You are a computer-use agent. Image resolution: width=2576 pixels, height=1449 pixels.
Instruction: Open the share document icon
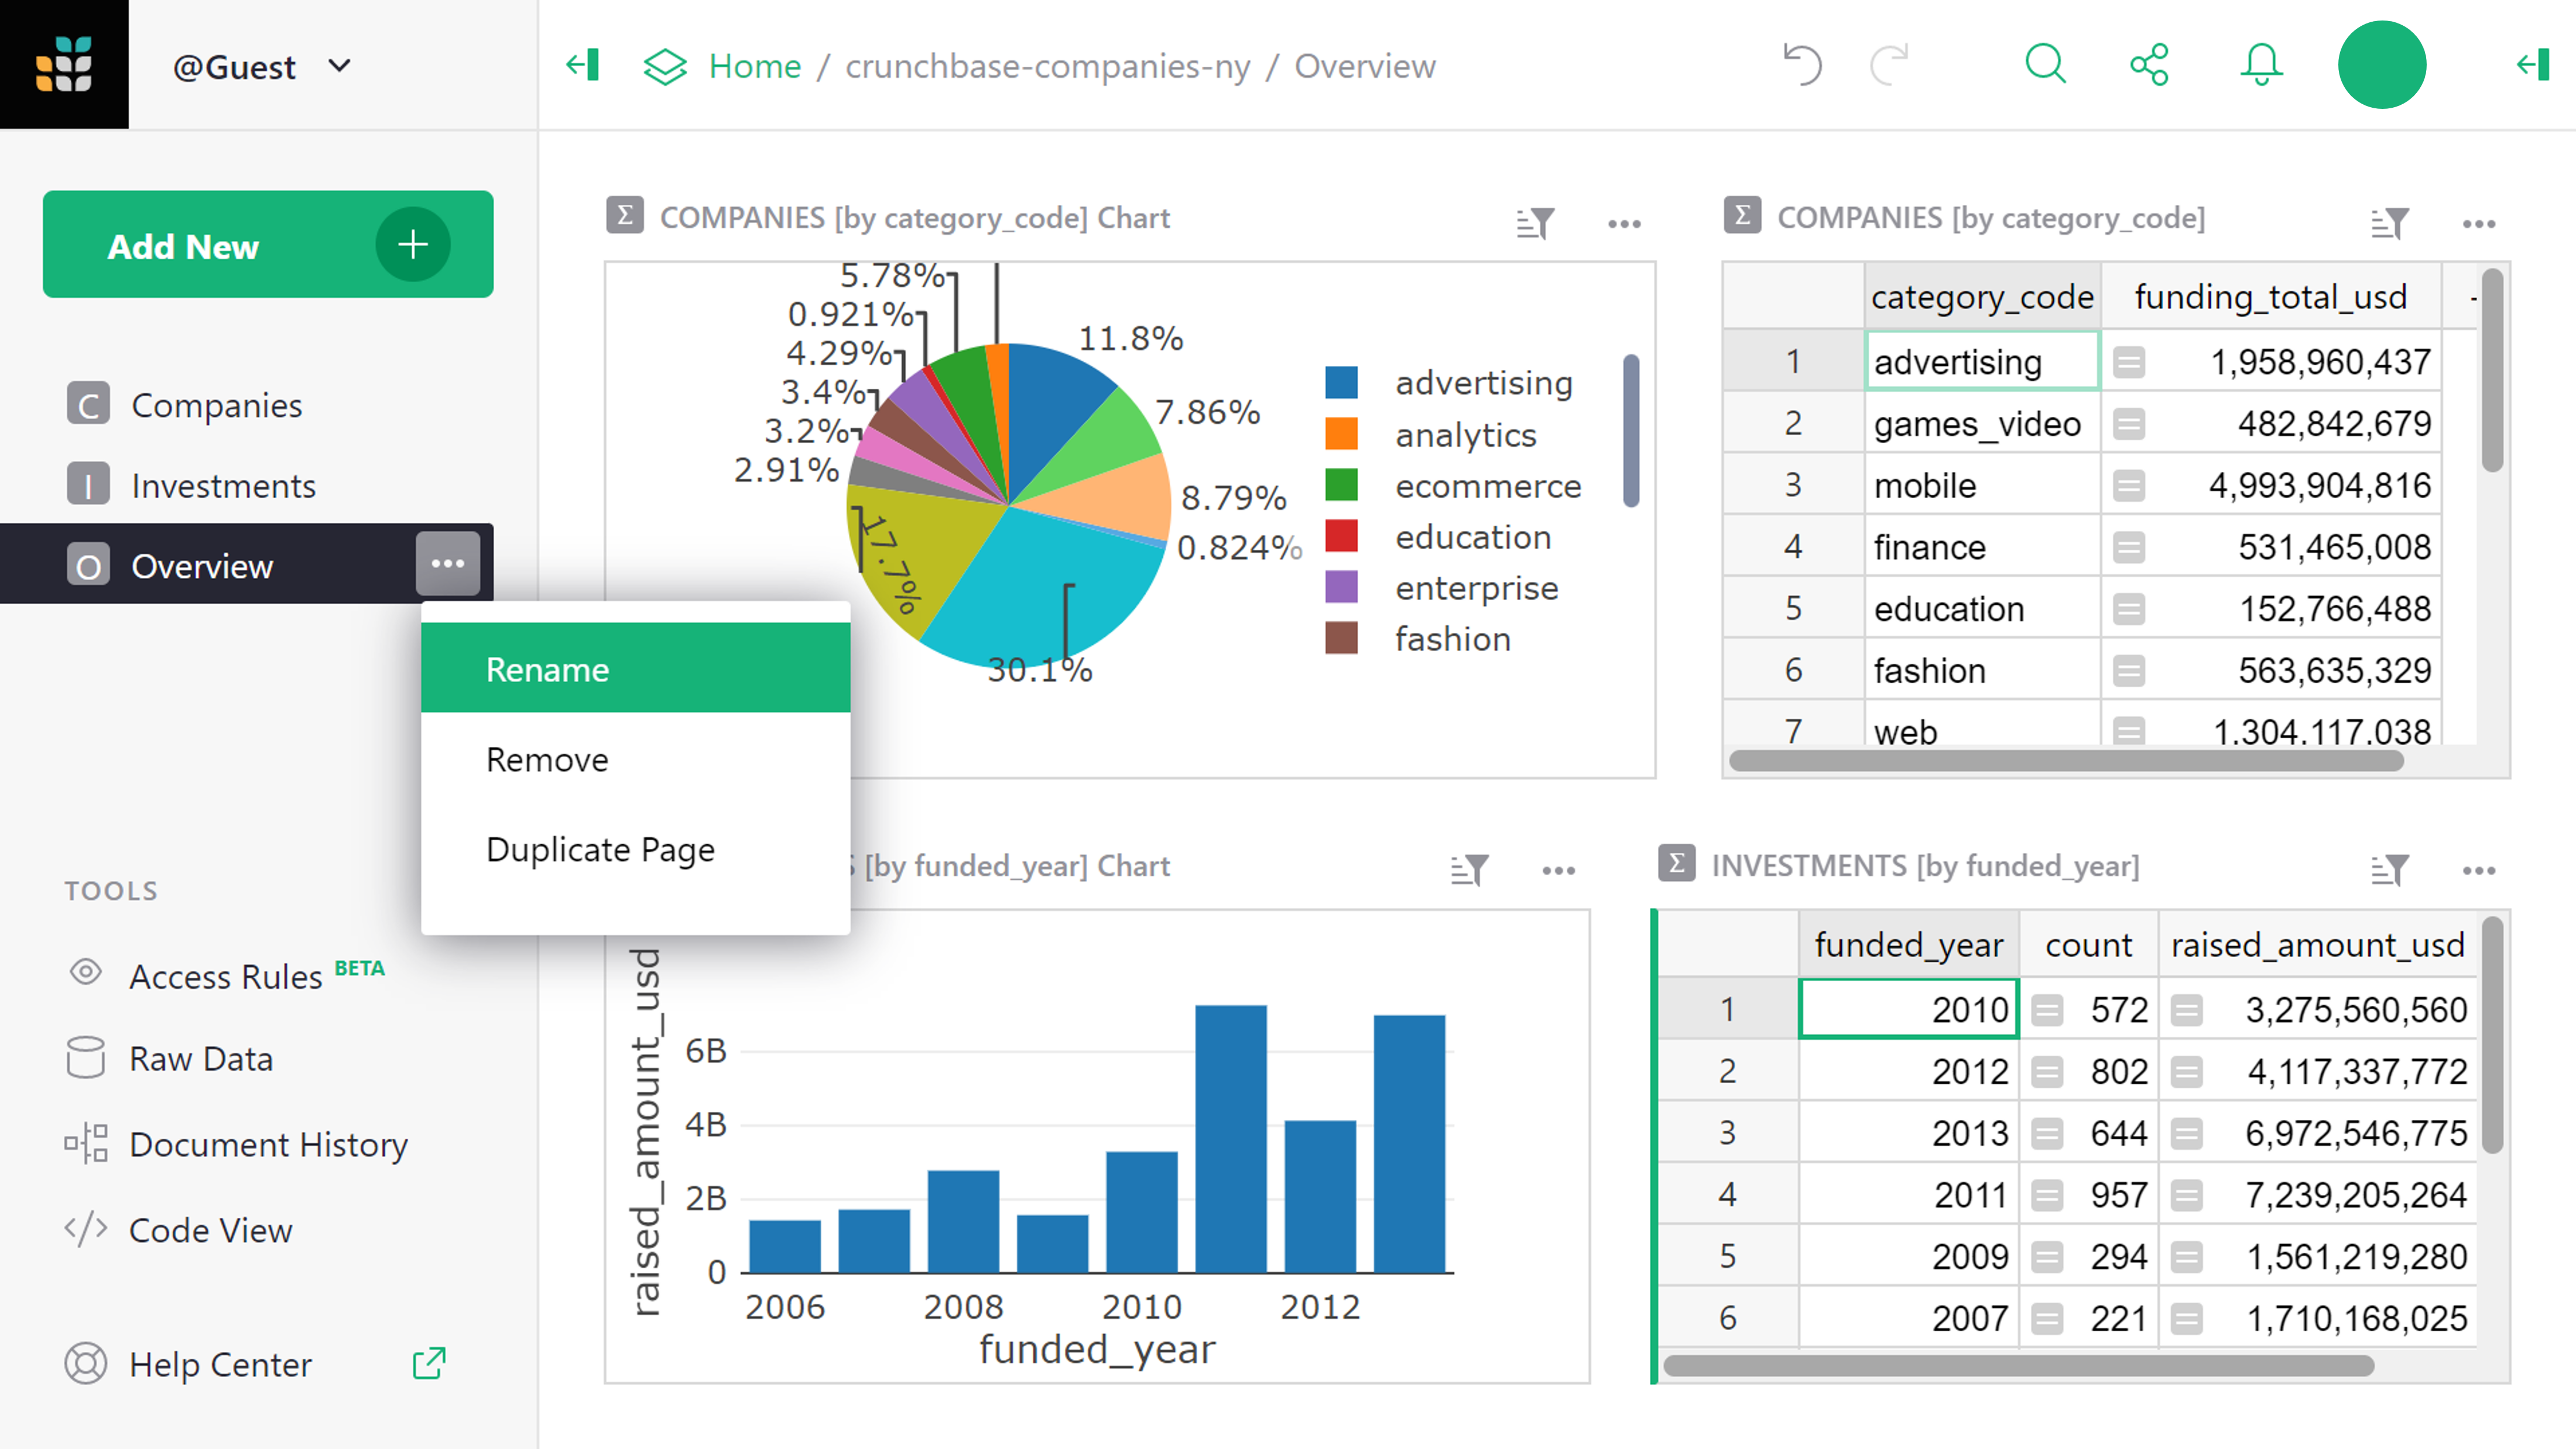coord(2149,65)
